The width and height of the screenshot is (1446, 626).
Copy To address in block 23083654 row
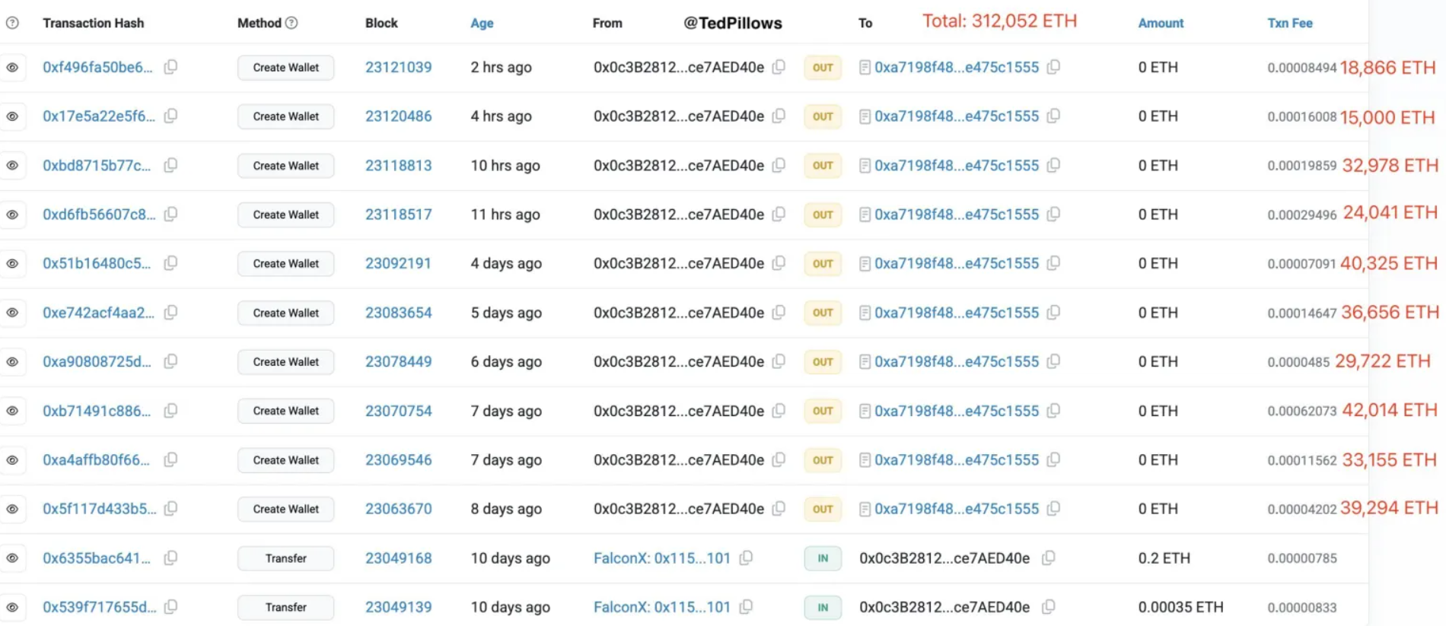tap(1053, 313)
